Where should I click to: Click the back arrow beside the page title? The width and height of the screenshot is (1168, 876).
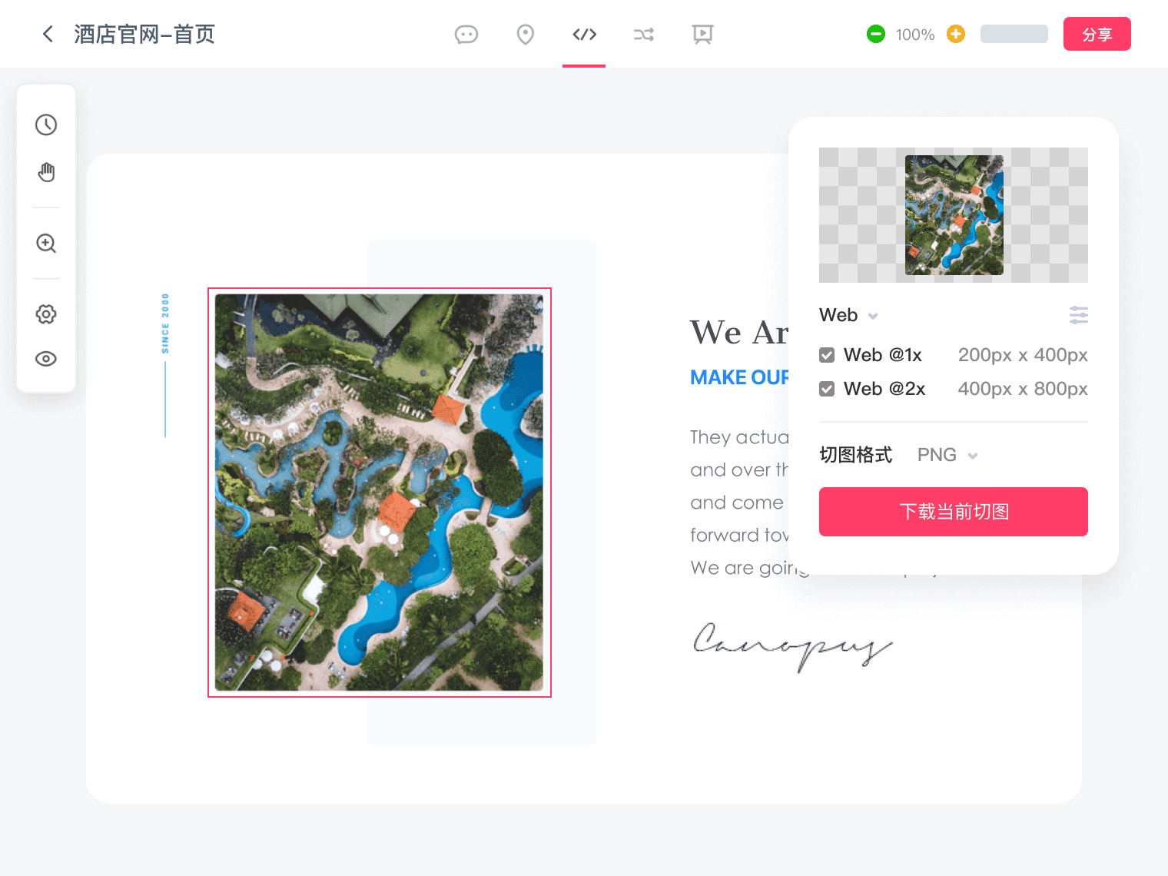[48, 34]
